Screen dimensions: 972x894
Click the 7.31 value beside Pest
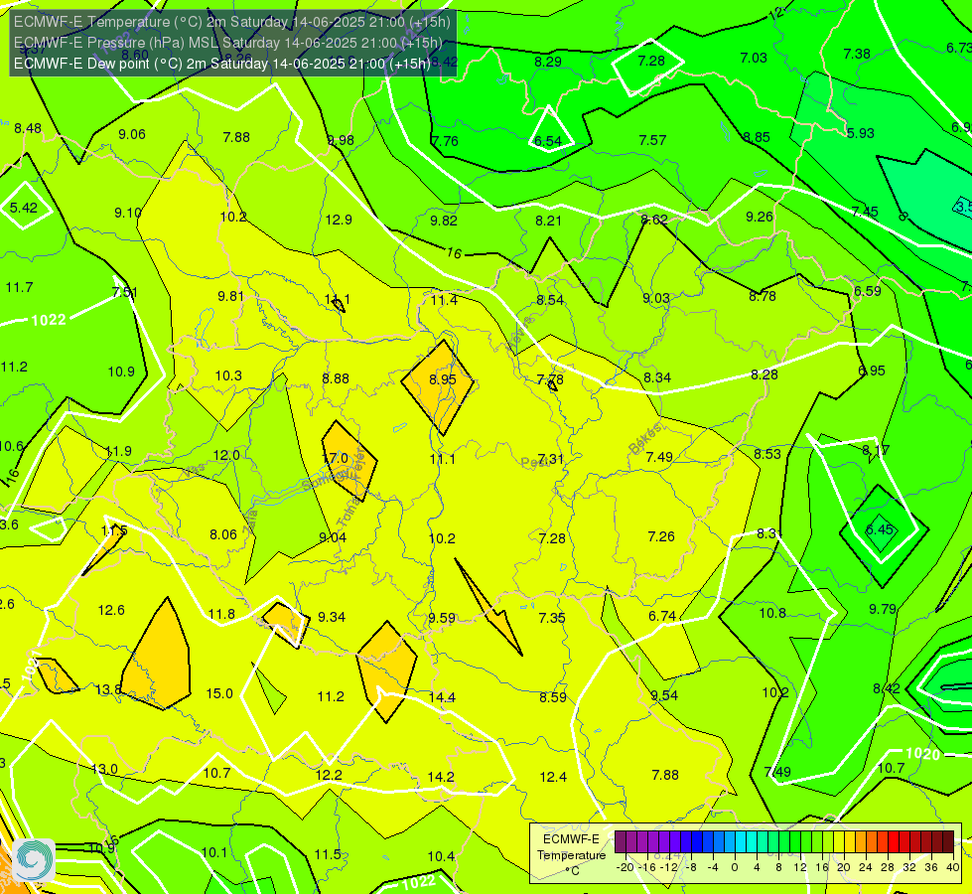(x=550, y=459)
